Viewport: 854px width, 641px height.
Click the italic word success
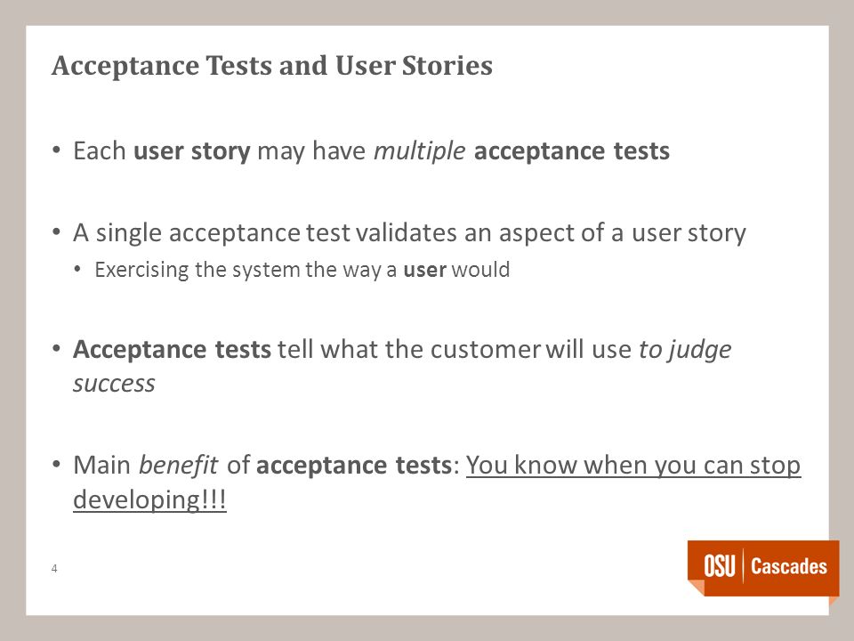click(115, 384)
